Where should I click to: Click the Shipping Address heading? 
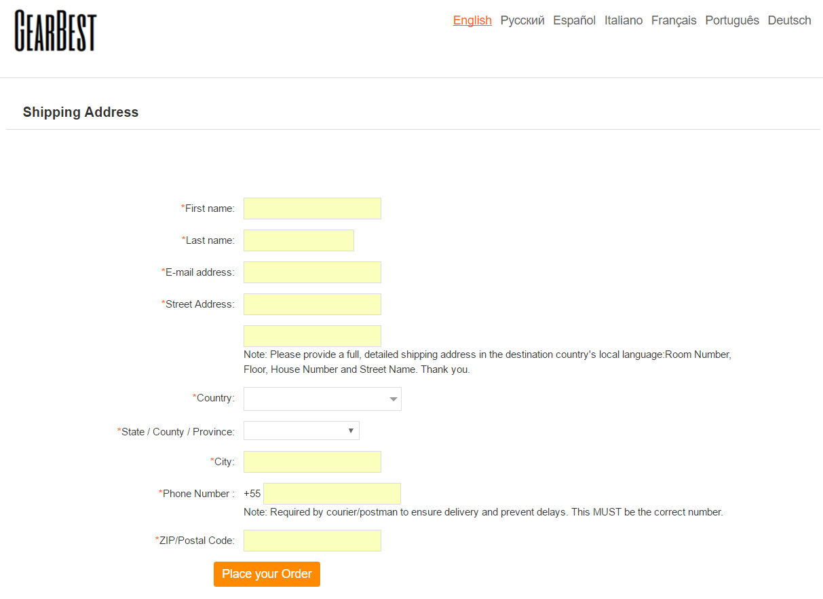(81, 112)
